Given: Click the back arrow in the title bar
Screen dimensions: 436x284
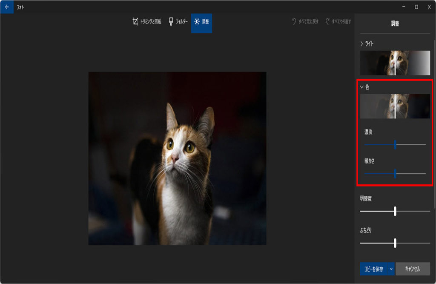Looking at the screenshot, I should click(x=6, y=7).
